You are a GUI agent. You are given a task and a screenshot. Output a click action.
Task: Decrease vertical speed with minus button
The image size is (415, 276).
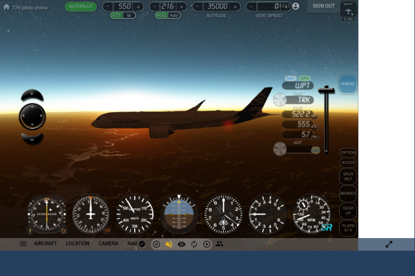click(x=251, y=6)
